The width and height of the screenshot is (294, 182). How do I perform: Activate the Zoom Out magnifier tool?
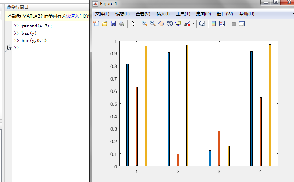pos(153,23)
